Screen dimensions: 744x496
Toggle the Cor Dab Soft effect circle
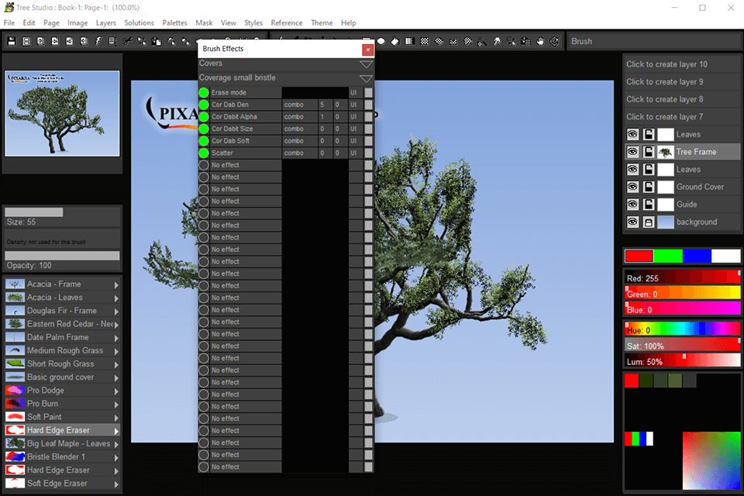pyautogui.click(x=204, y=141)
